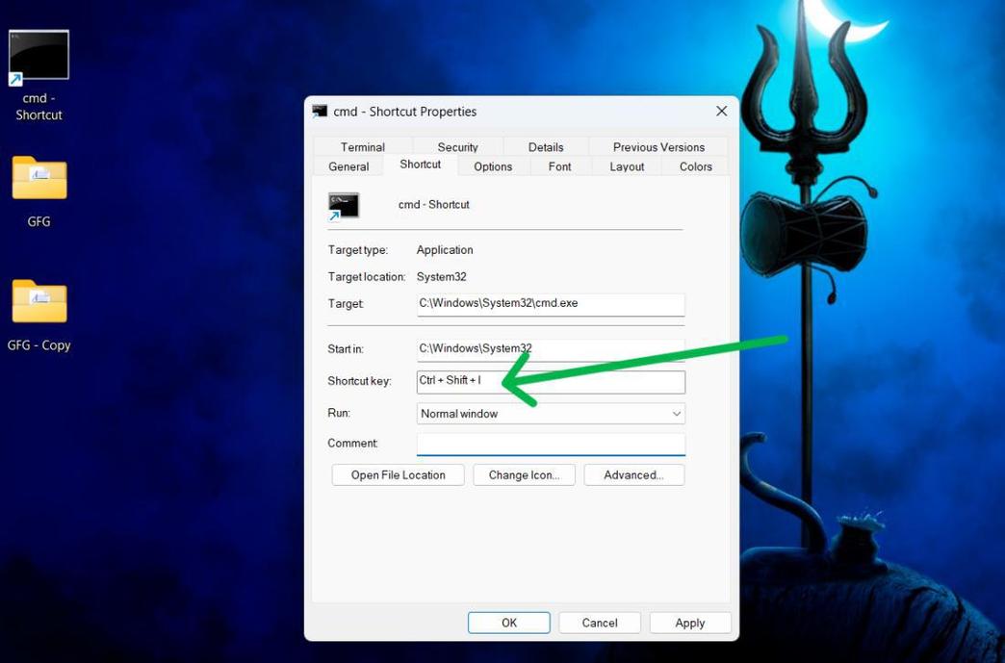Click the Start in path field
The image size is (1005, 663).
pyautogui.click(x=550, y=348)
